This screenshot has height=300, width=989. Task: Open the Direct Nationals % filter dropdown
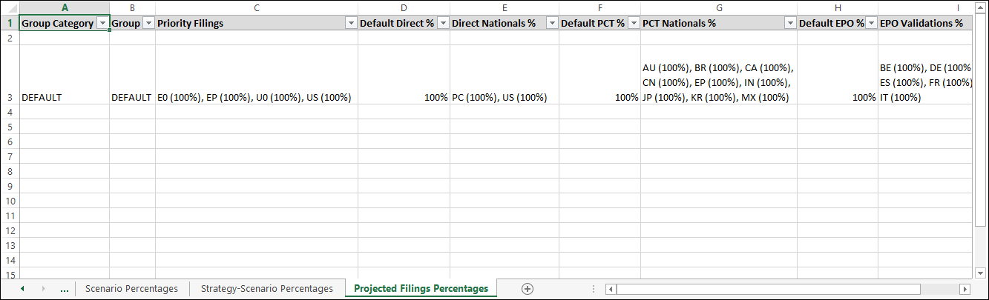pos(551,24)
